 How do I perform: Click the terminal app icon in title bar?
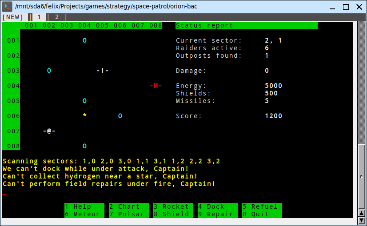(x=7, y=7)
